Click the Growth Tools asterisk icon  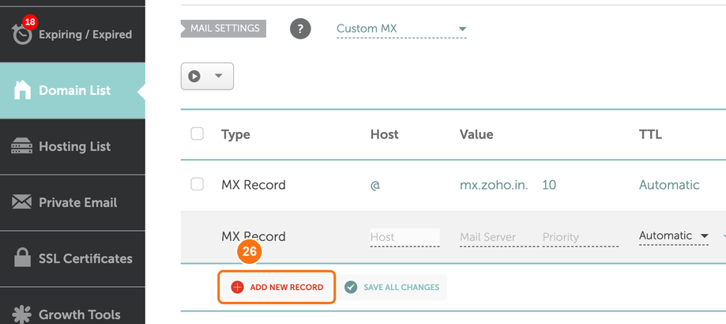(22, 315)
